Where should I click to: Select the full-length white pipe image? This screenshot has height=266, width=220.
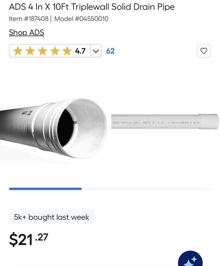coord(165,122)
